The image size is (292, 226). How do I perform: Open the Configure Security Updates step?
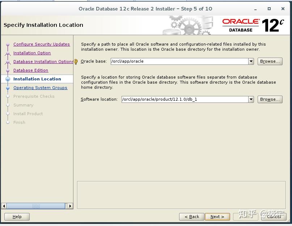tap(42, 44)
